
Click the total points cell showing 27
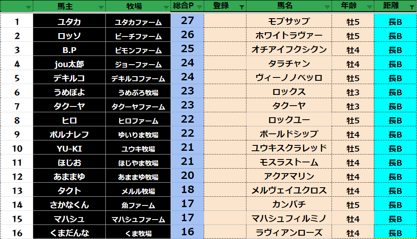click(188, 21)
